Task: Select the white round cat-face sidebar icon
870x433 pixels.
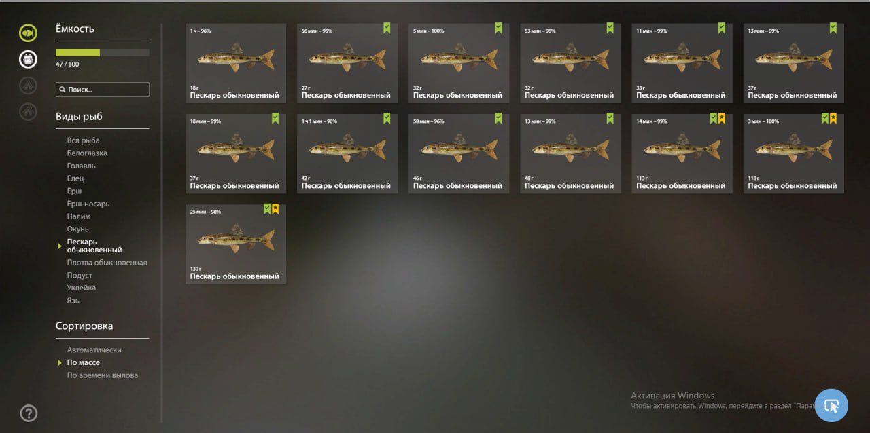Action: 28,59
